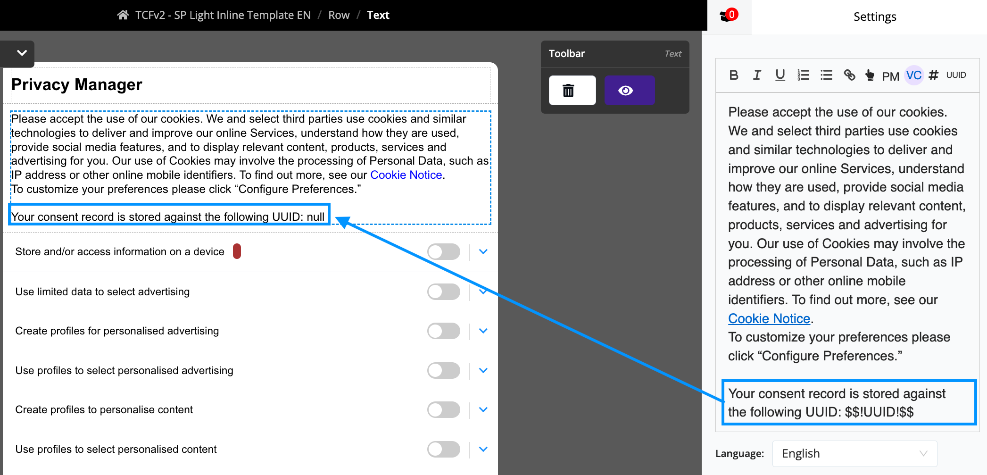Collapse panel with top-left chevron button

(22, 53)
